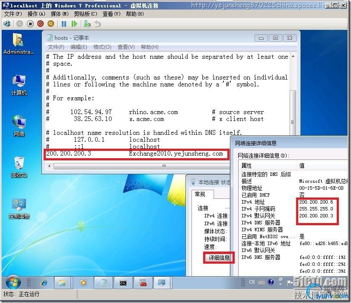Select the 回收站 desktop icon
Screen dimensions: 351x303
point(19,167)
